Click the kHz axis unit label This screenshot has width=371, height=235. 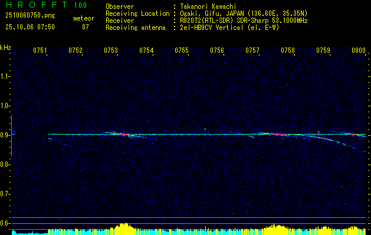(5, 47)
